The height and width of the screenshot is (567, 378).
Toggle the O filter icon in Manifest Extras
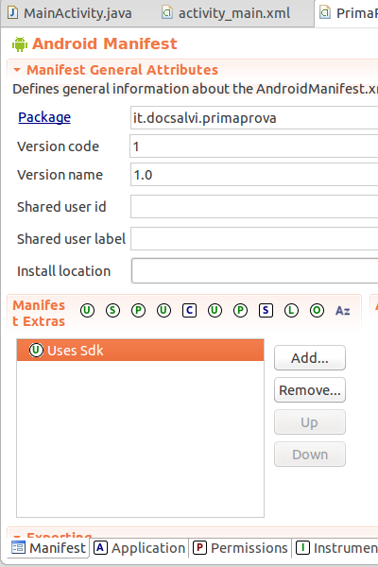click(x=317, y=311)
